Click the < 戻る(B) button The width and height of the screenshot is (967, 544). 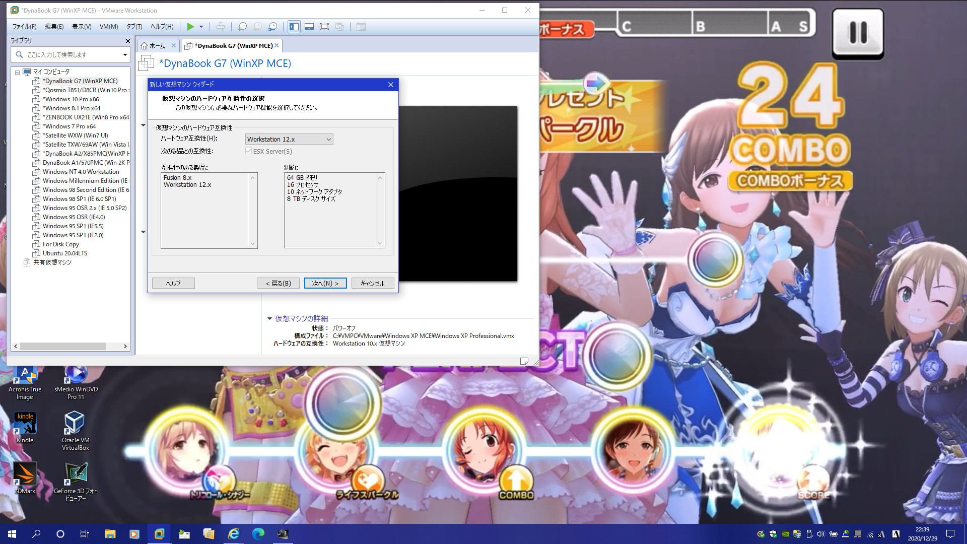coord(278,283)
